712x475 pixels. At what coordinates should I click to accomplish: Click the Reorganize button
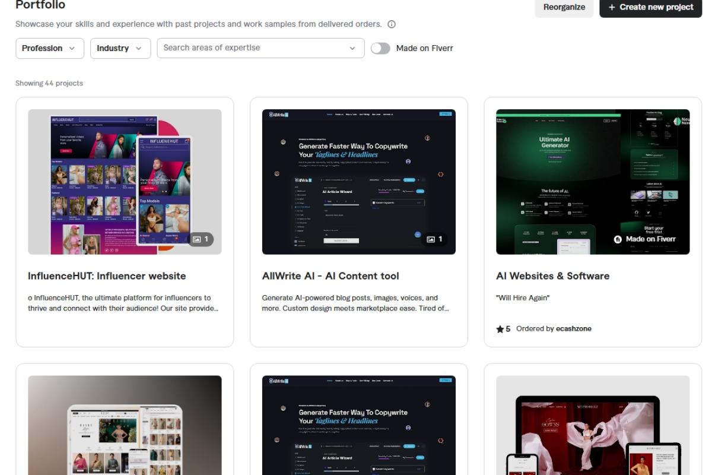click(x=564, y=8)
